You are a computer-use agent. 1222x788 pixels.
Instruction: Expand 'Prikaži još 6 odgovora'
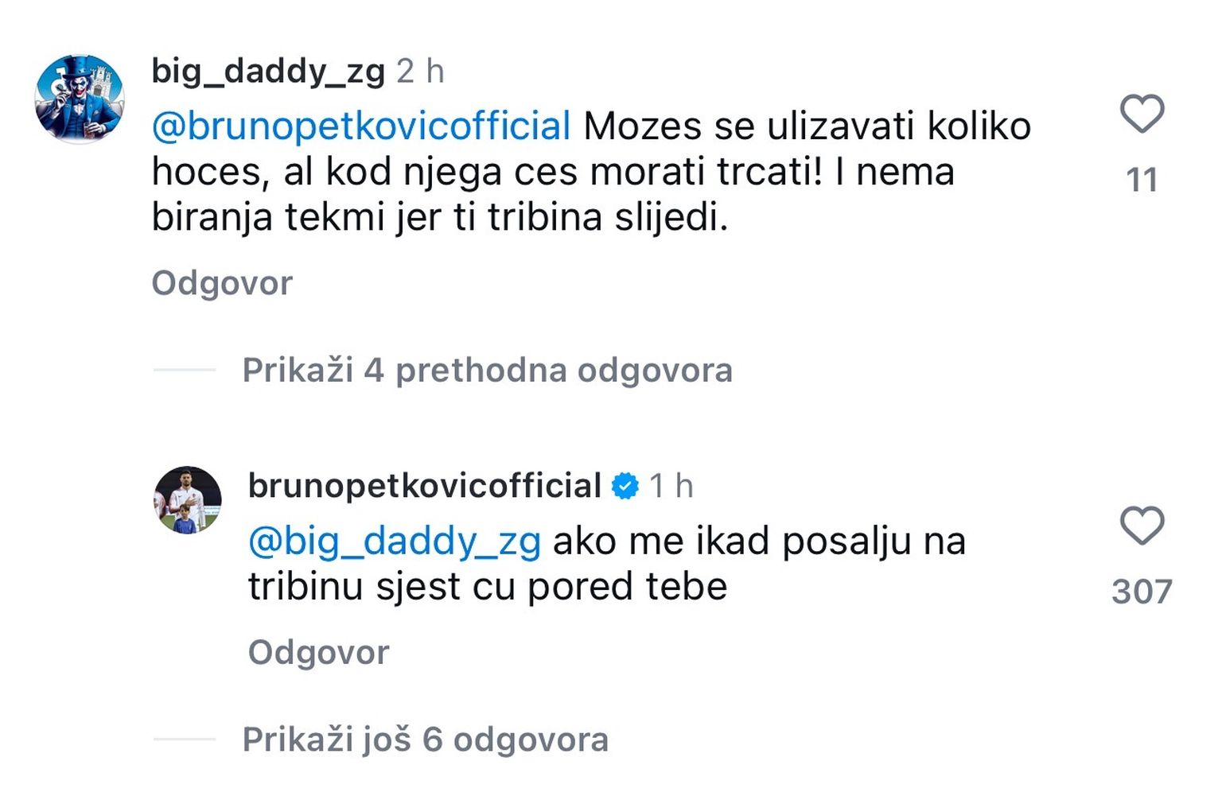(426, 740)
